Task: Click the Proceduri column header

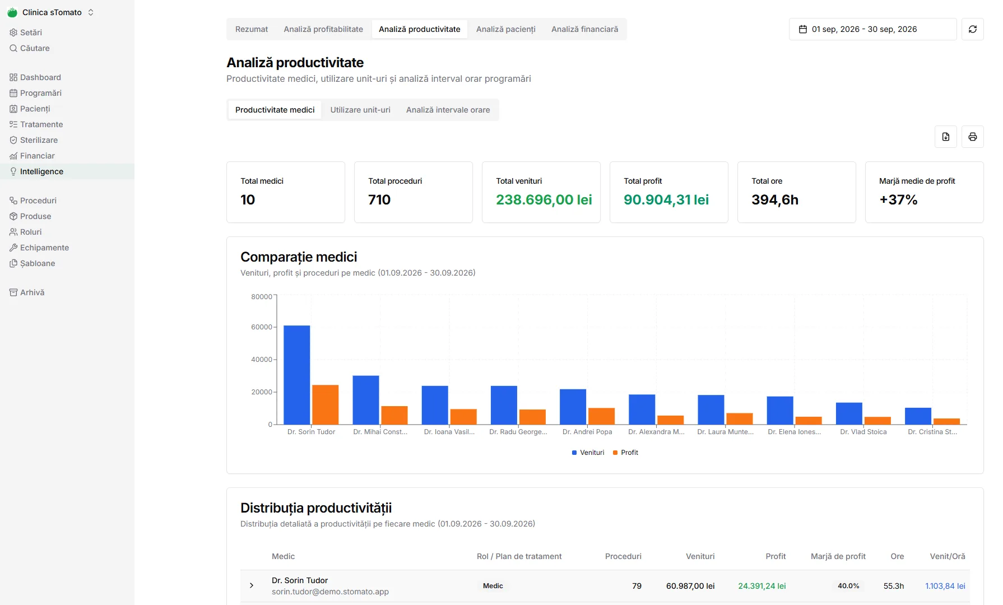Action: click(x=623, y=556)
